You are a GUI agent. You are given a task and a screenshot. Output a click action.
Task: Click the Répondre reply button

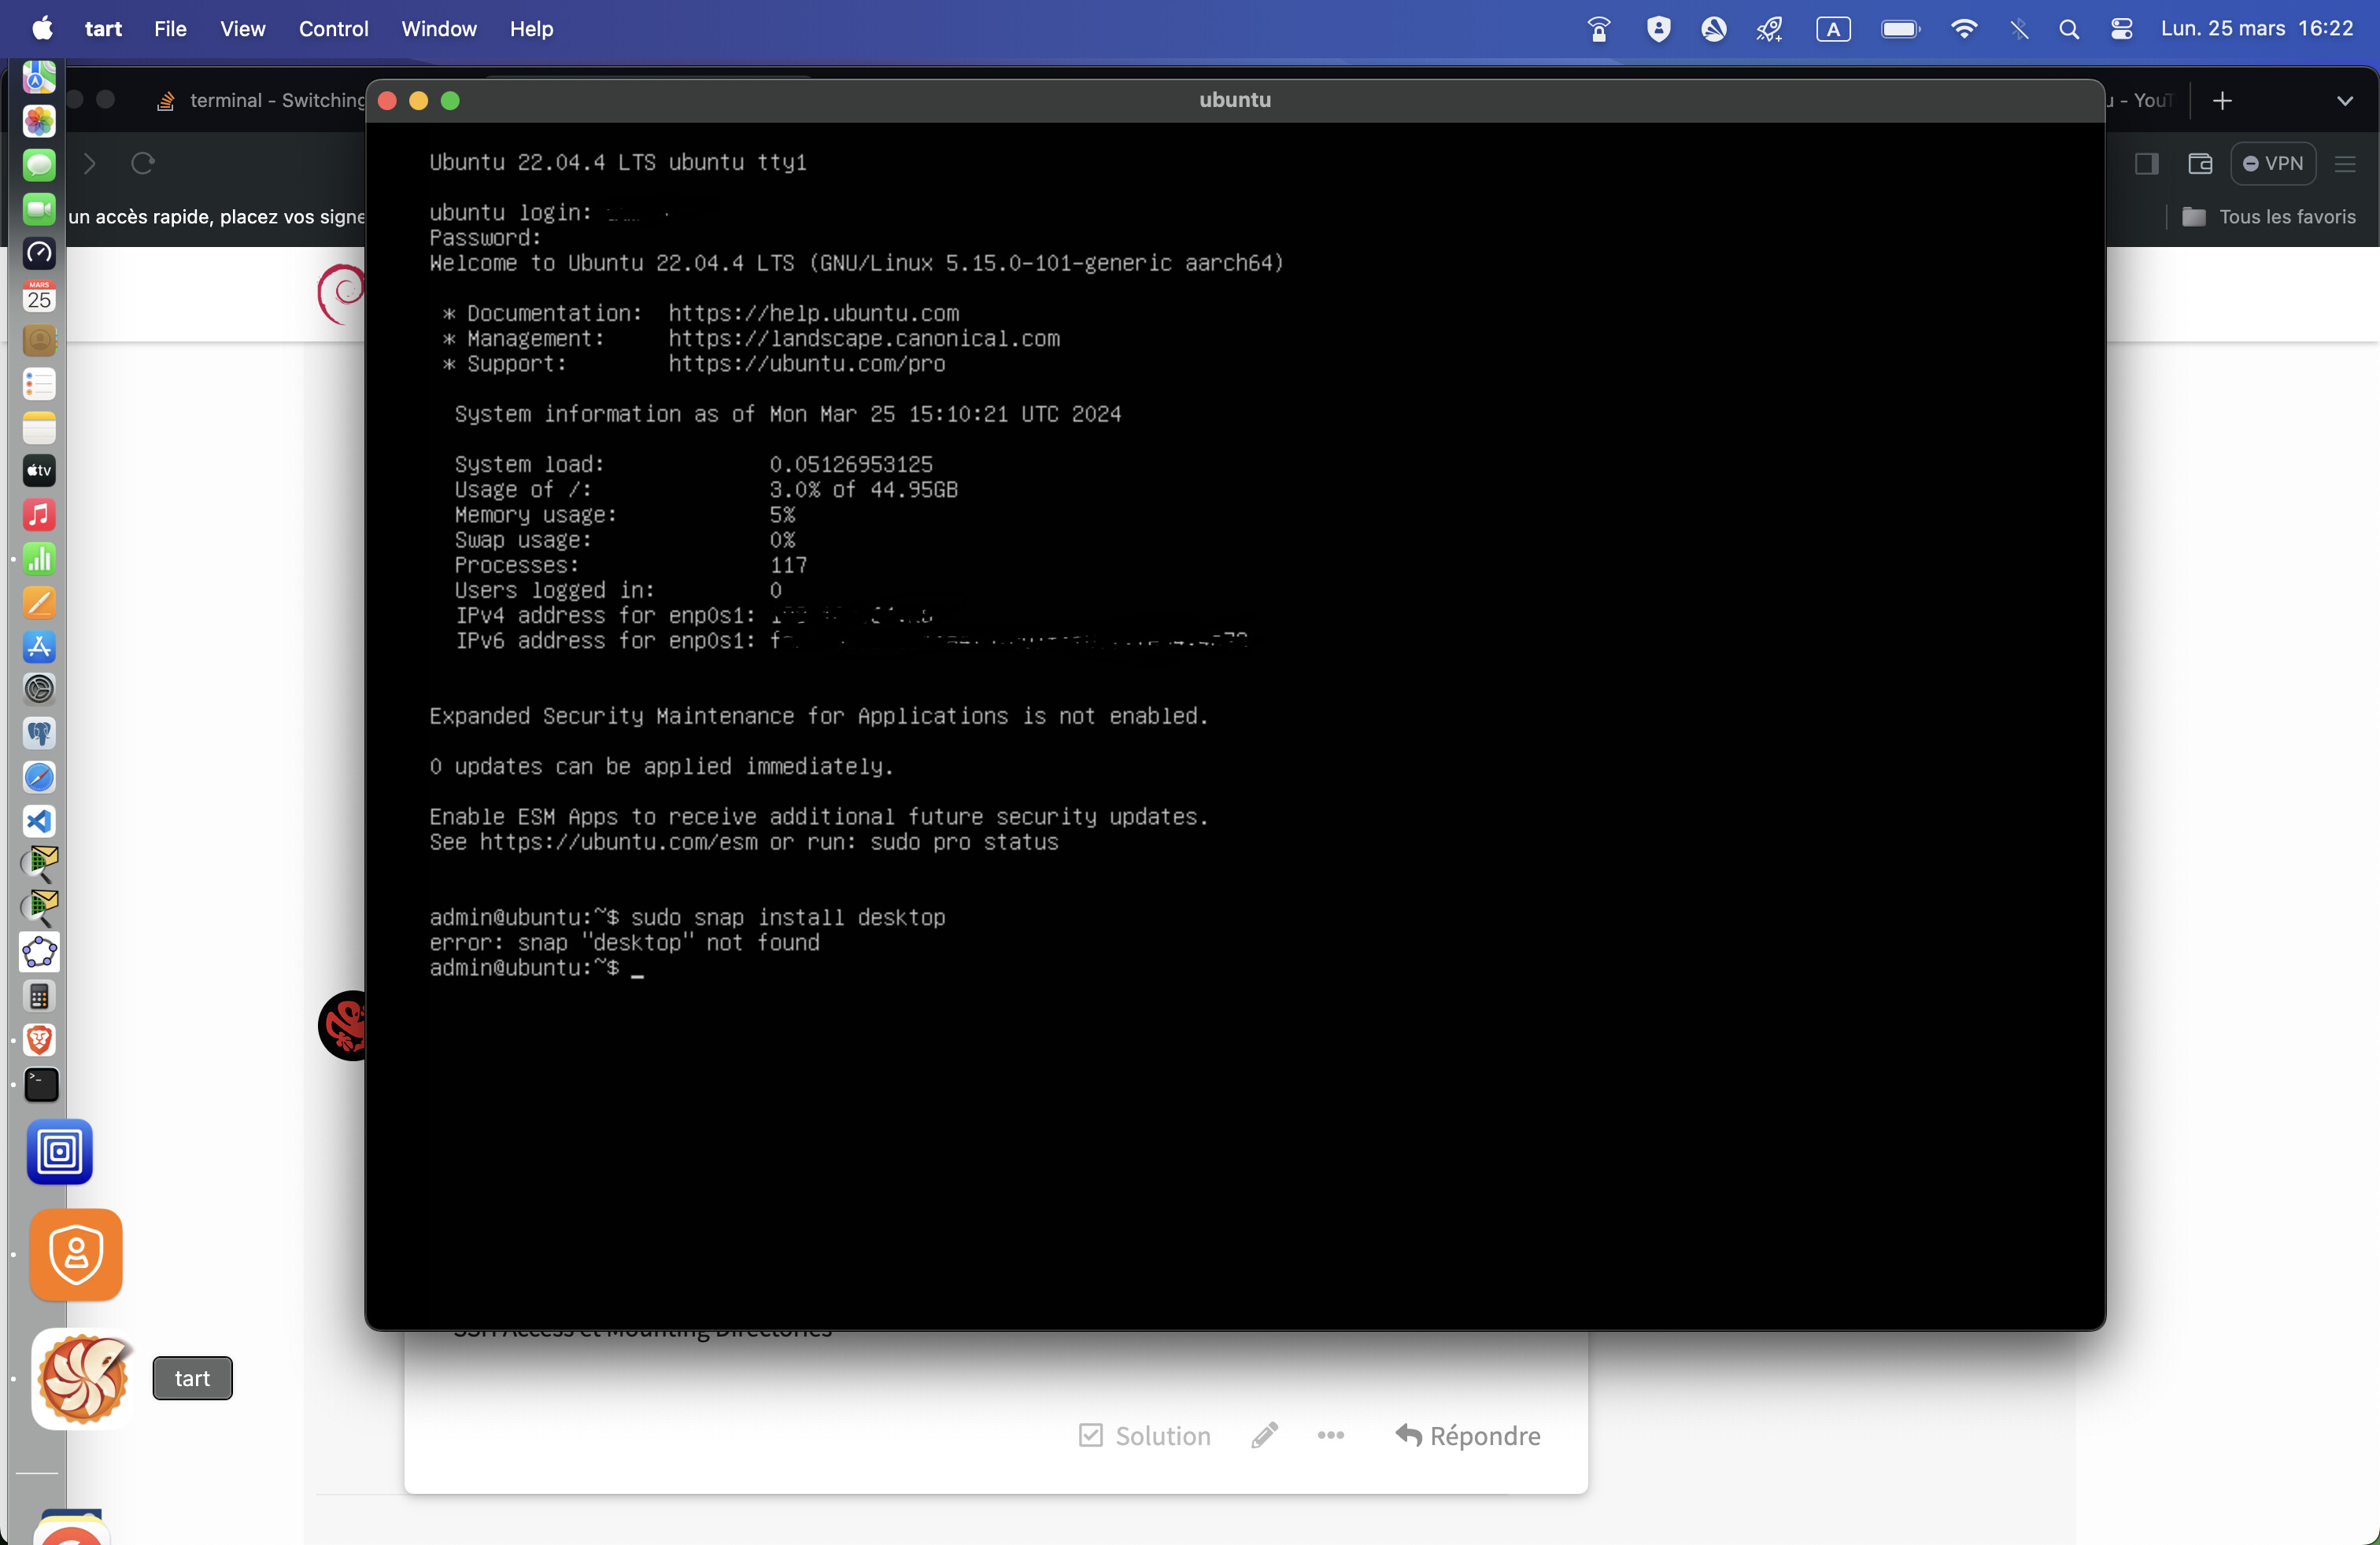tap(1467, 1436)
